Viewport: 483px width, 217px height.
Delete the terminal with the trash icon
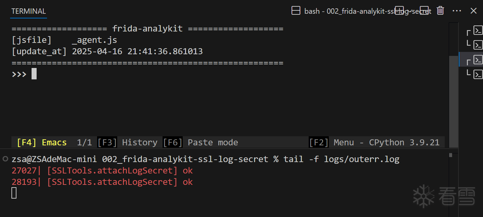point(440,11)
